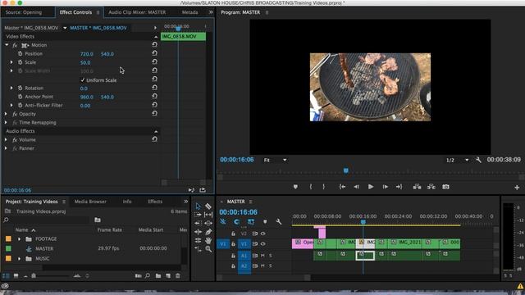Expand the Opacity effect

tap(6, 114)
